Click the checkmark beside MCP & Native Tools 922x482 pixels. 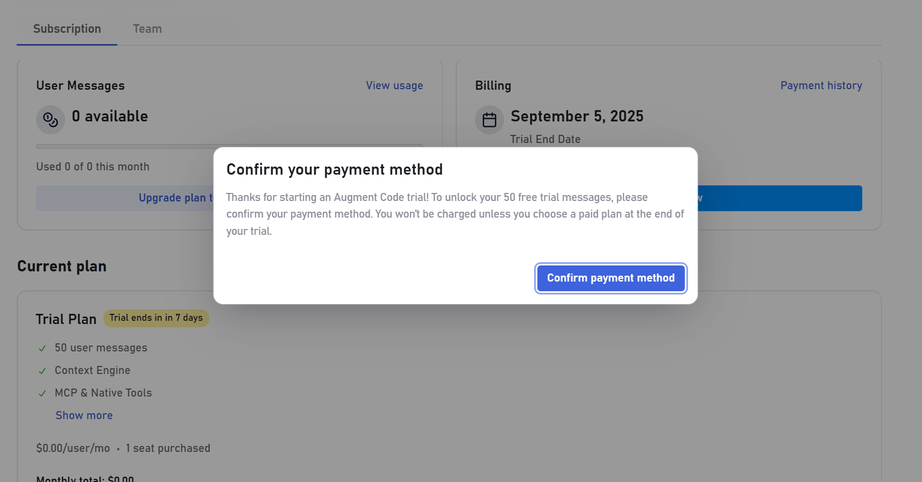tap(42, 393)
